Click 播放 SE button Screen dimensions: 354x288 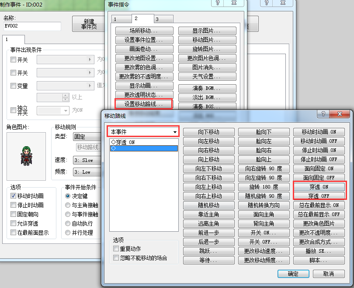coord(319,251)
